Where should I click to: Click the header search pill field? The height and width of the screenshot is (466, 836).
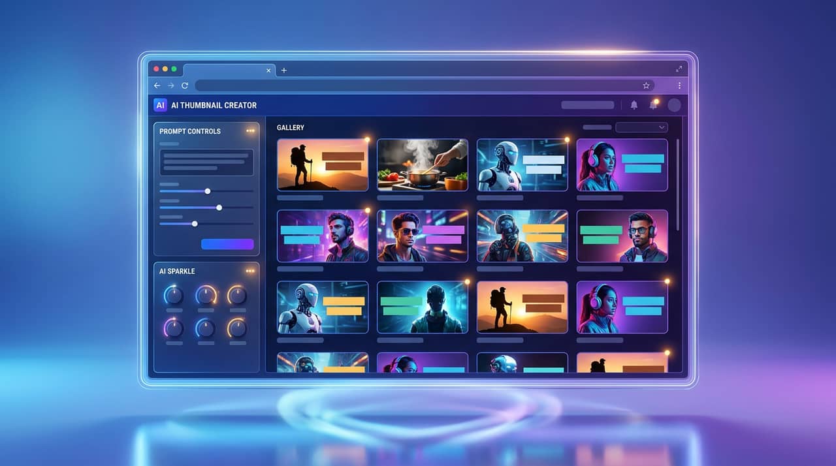click(588, 105)
